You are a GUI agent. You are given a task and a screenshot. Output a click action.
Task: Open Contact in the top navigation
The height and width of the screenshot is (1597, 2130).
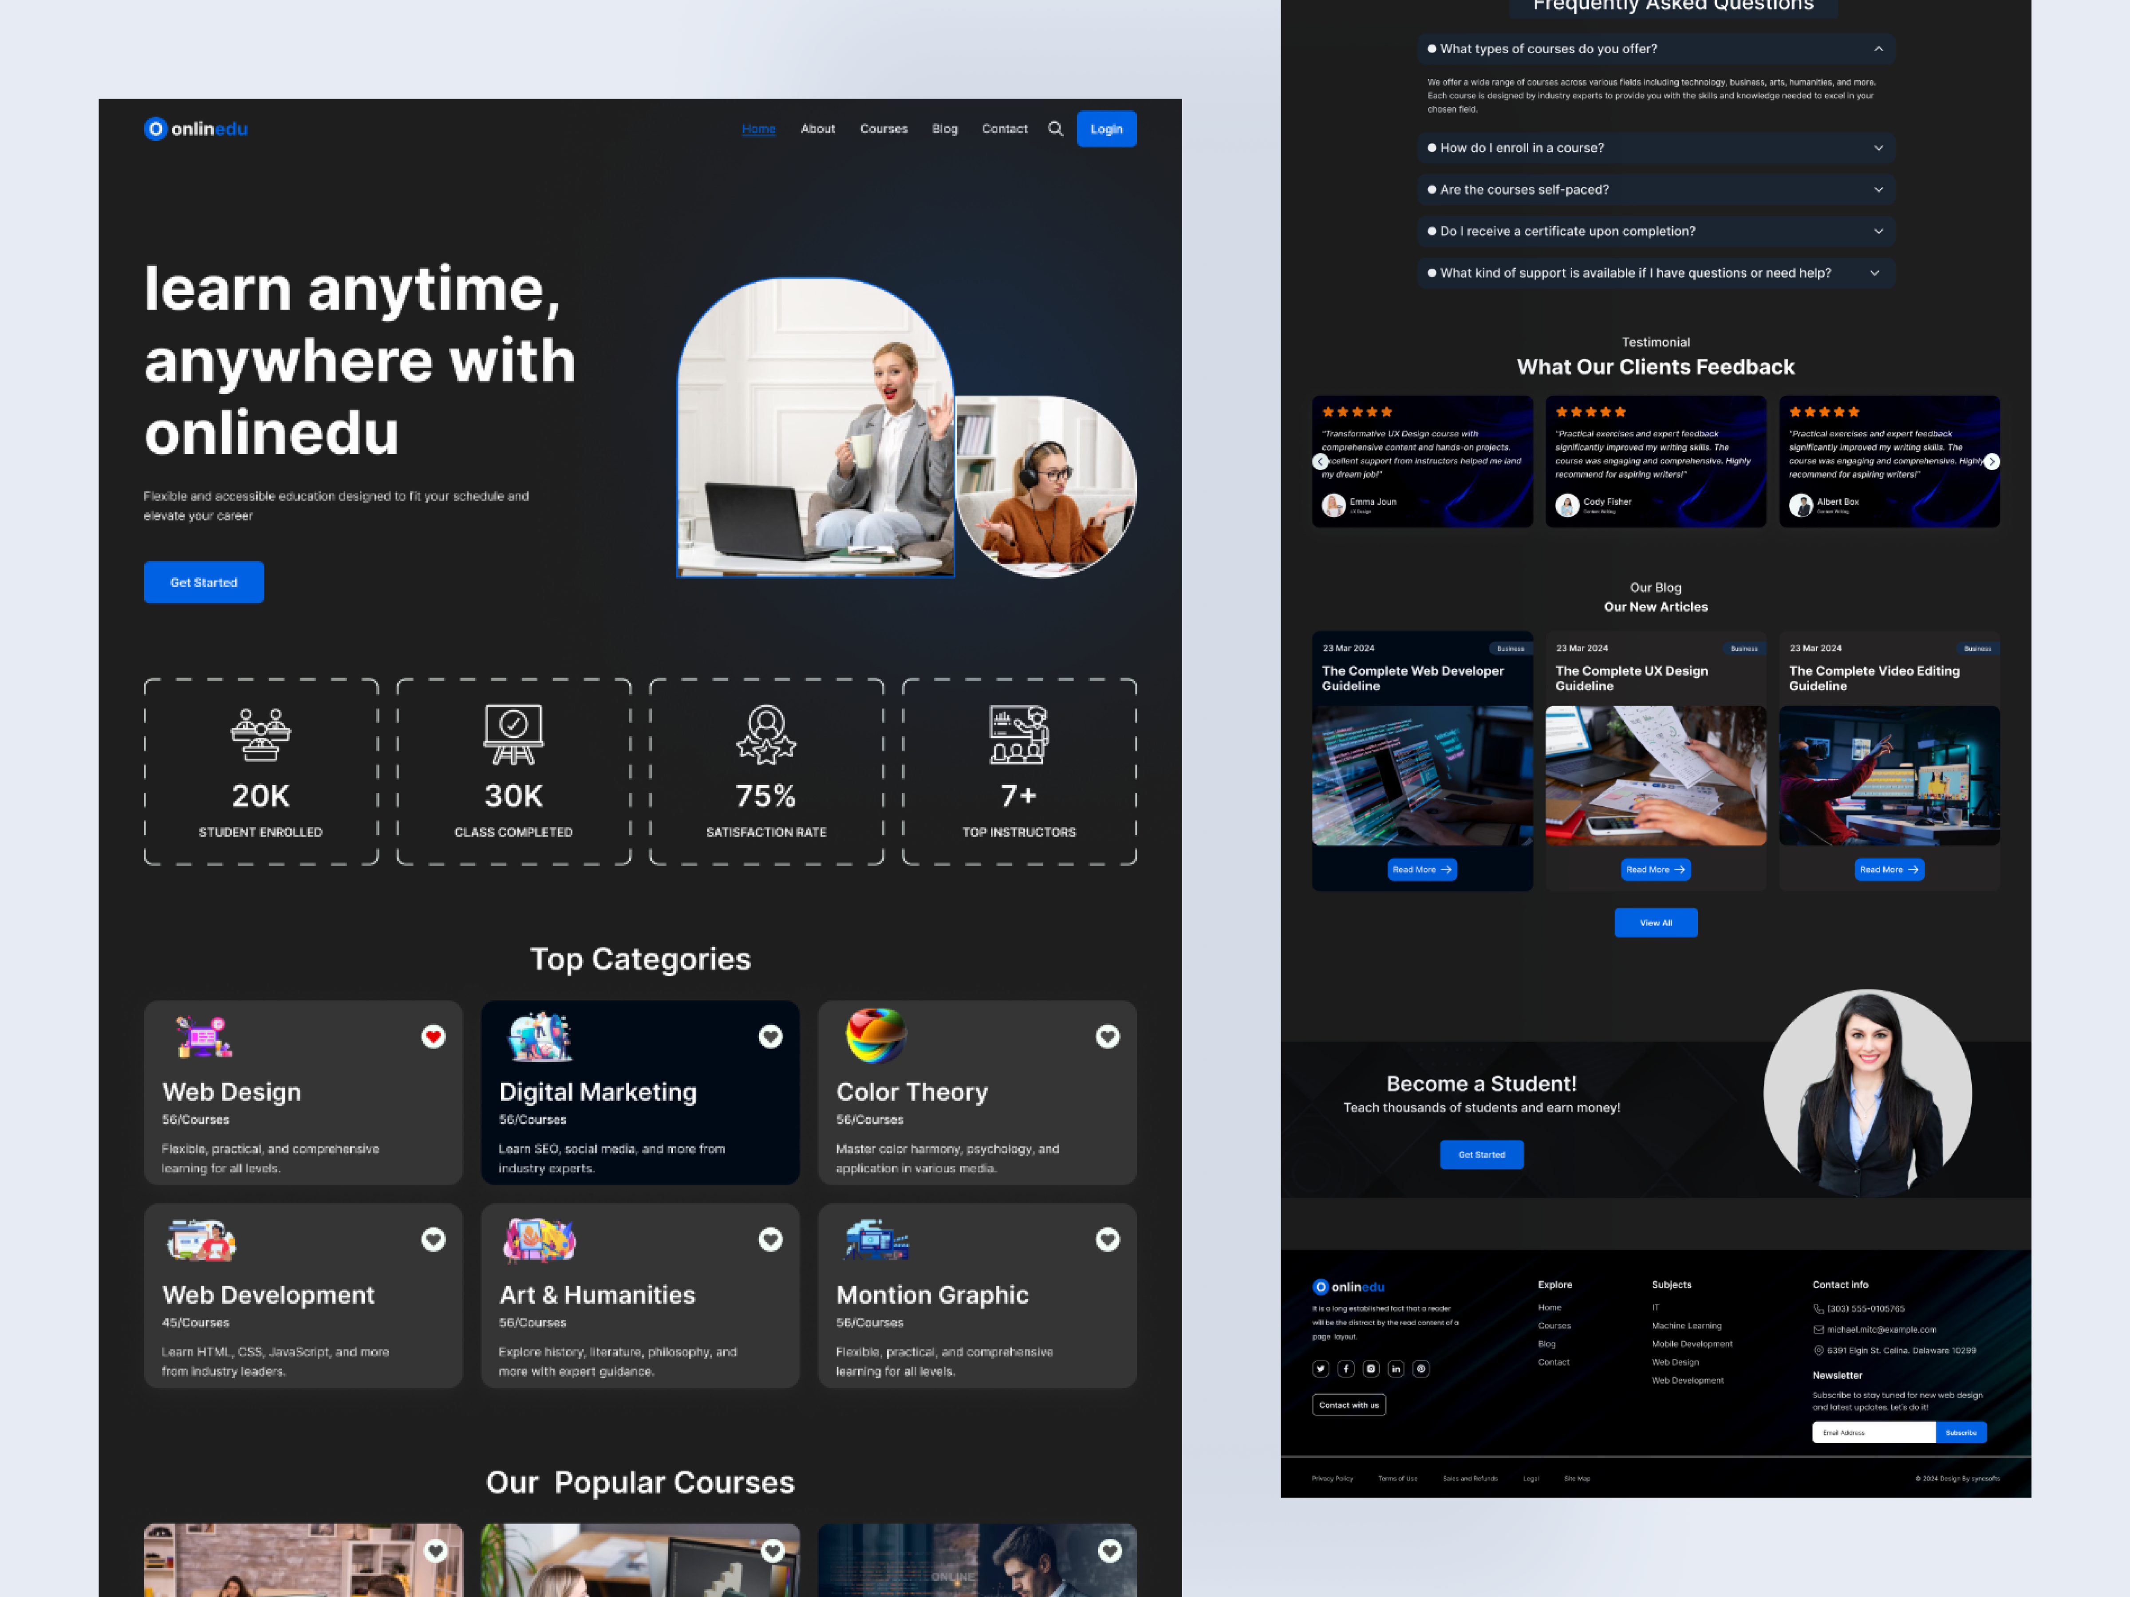coord(1004,129)
